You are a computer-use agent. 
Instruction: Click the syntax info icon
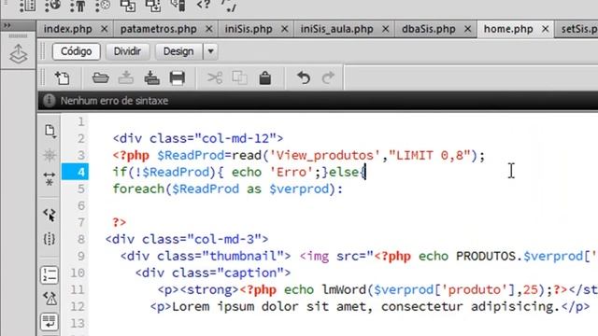coord(49,101)
